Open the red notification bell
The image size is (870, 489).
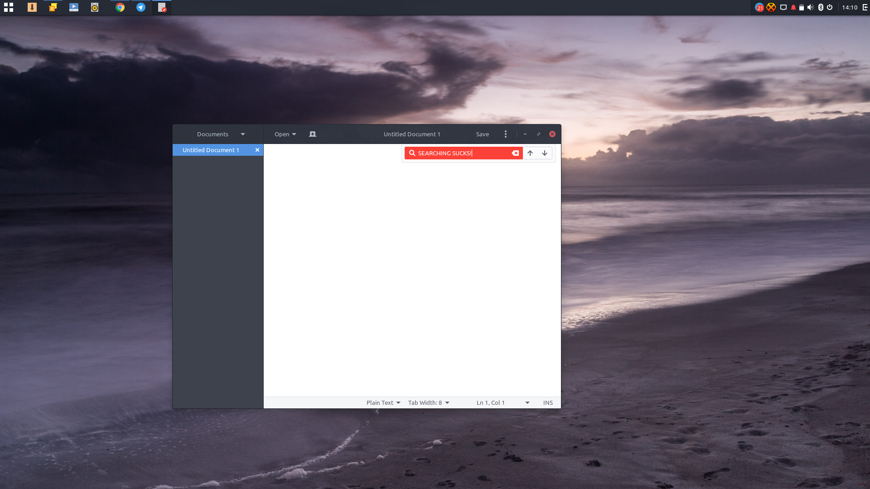point(793,7)
